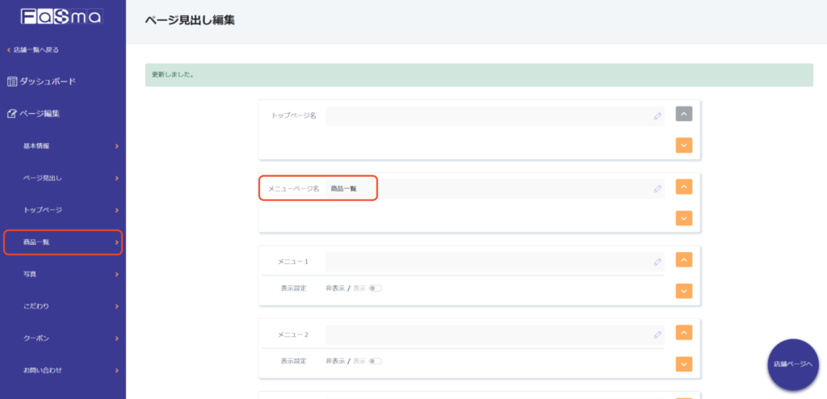Viewport: 827px width, 399px height.
Task: Move メニュー2 card up with arrow
Action: (684, 333)
